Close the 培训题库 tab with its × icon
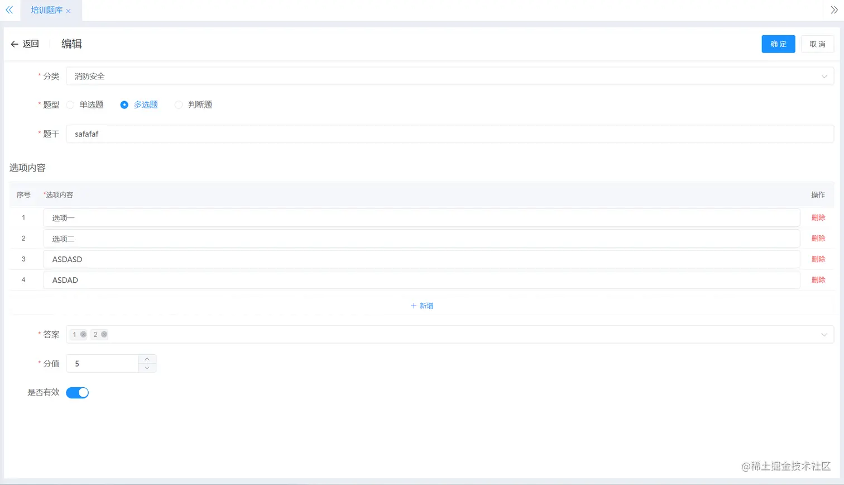 [69, 10]
